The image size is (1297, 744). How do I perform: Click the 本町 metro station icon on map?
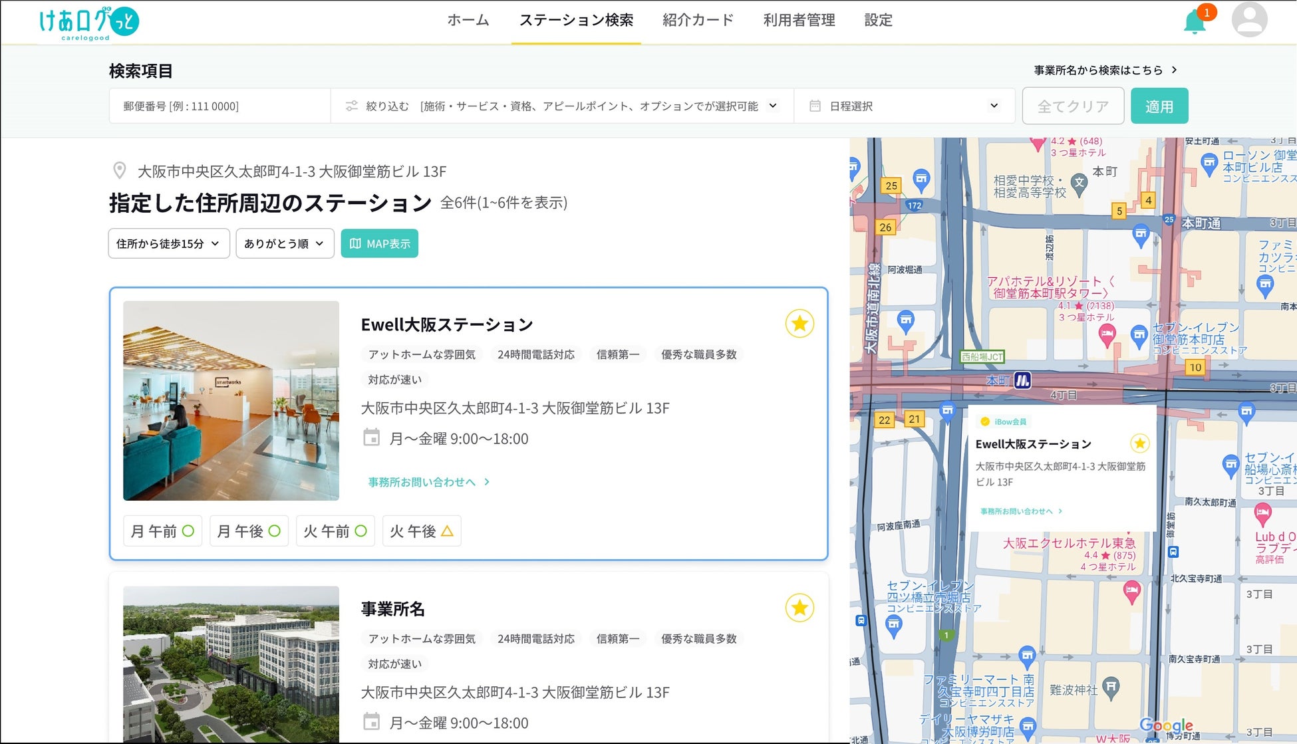(1022, 380)
